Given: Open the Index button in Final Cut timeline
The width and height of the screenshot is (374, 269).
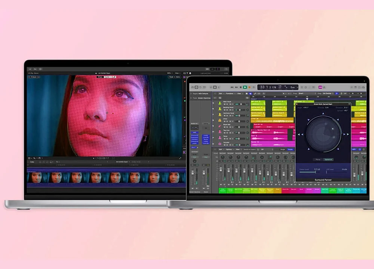Looking at the screenshot, I should 32,162.
